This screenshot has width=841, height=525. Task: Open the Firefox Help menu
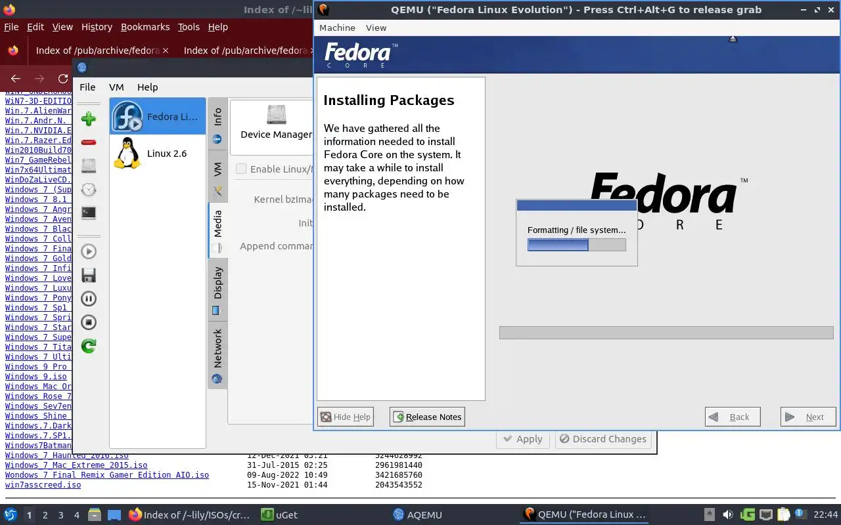pos(218,27)
